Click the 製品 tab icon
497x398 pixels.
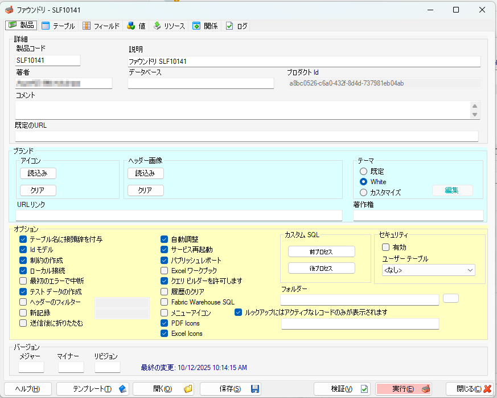pyautogui.click(x=13, y=25)
